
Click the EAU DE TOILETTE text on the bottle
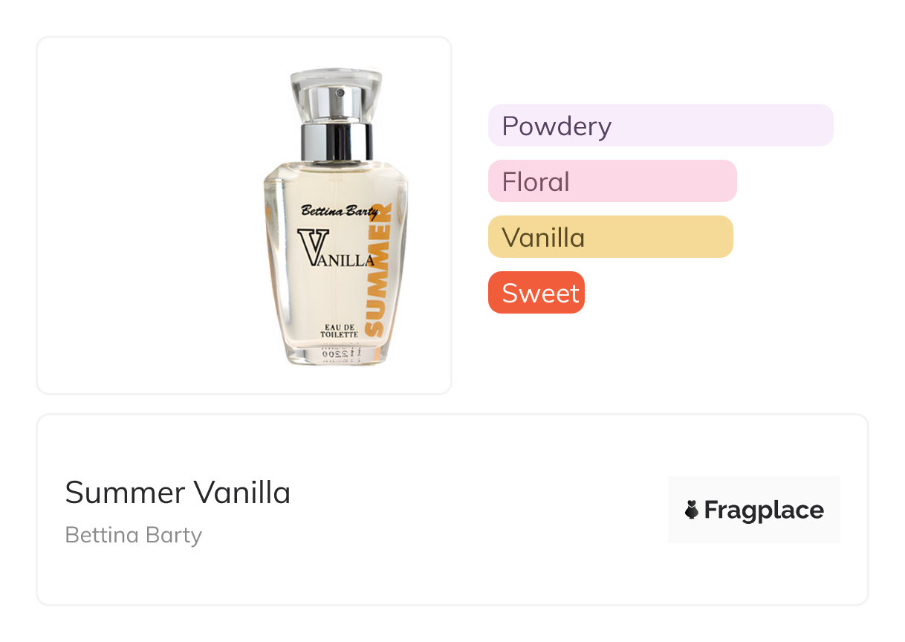339,331
